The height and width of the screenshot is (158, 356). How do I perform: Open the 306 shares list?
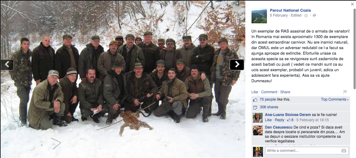269,107
